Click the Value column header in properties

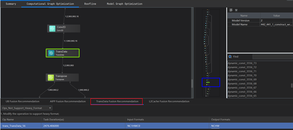click(276, 16)
